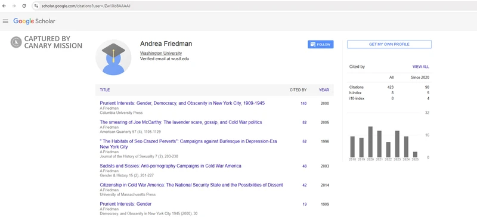Click Journal of the History of Sexuality text
The image size is (477, 217).
(139, 156)
